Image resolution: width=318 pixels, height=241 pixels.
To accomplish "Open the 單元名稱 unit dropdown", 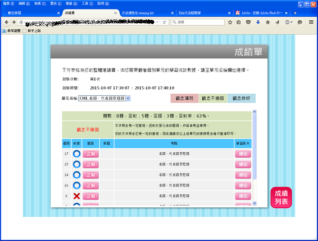I will click(104, 98).
